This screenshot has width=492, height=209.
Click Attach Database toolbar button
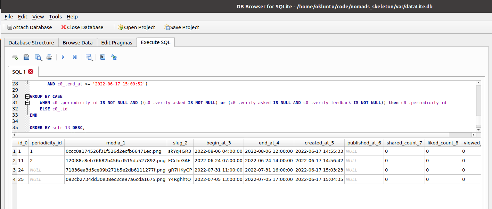point(30,27)
